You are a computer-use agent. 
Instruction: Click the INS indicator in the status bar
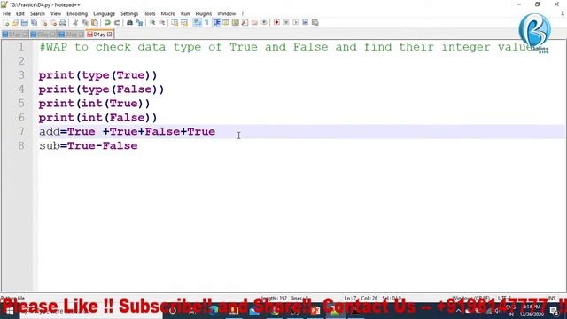(x=551, y=298)
